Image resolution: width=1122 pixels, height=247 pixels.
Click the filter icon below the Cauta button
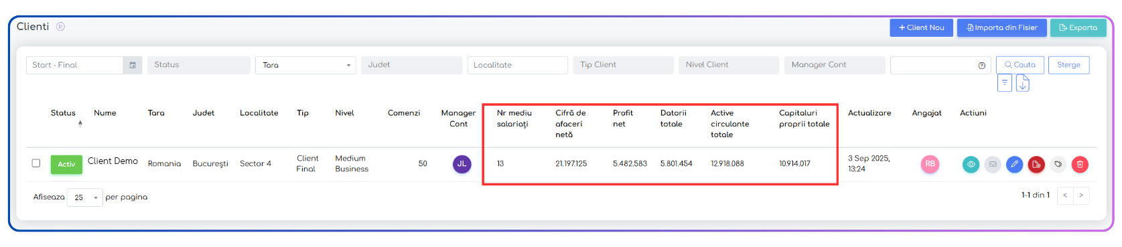click(x=1004, y=82)
